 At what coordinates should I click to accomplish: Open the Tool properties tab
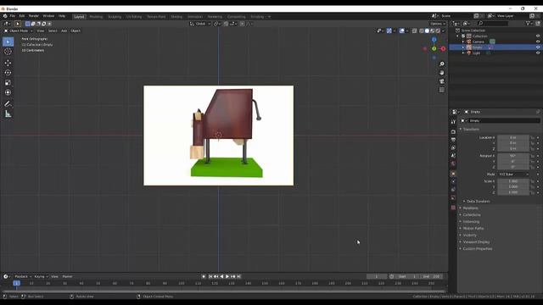click(453, 122)
